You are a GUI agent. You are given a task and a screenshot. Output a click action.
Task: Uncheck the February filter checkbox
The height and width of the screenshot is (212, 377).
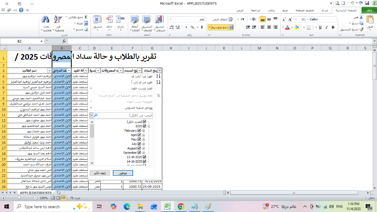pos(139,131)
